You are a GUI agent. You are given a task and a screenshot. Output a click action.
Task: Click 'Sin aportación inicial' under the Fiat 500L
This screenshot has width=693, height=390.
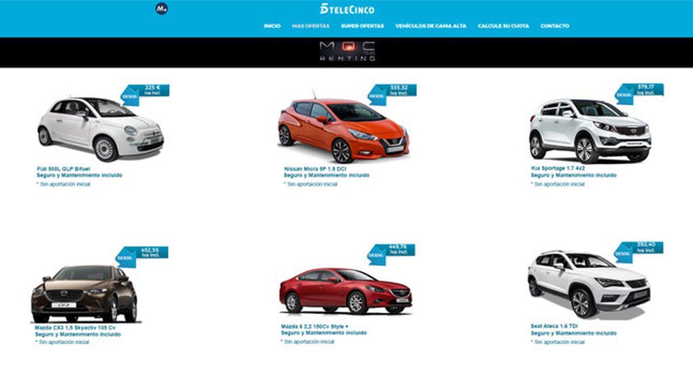(x=64, y=184)
